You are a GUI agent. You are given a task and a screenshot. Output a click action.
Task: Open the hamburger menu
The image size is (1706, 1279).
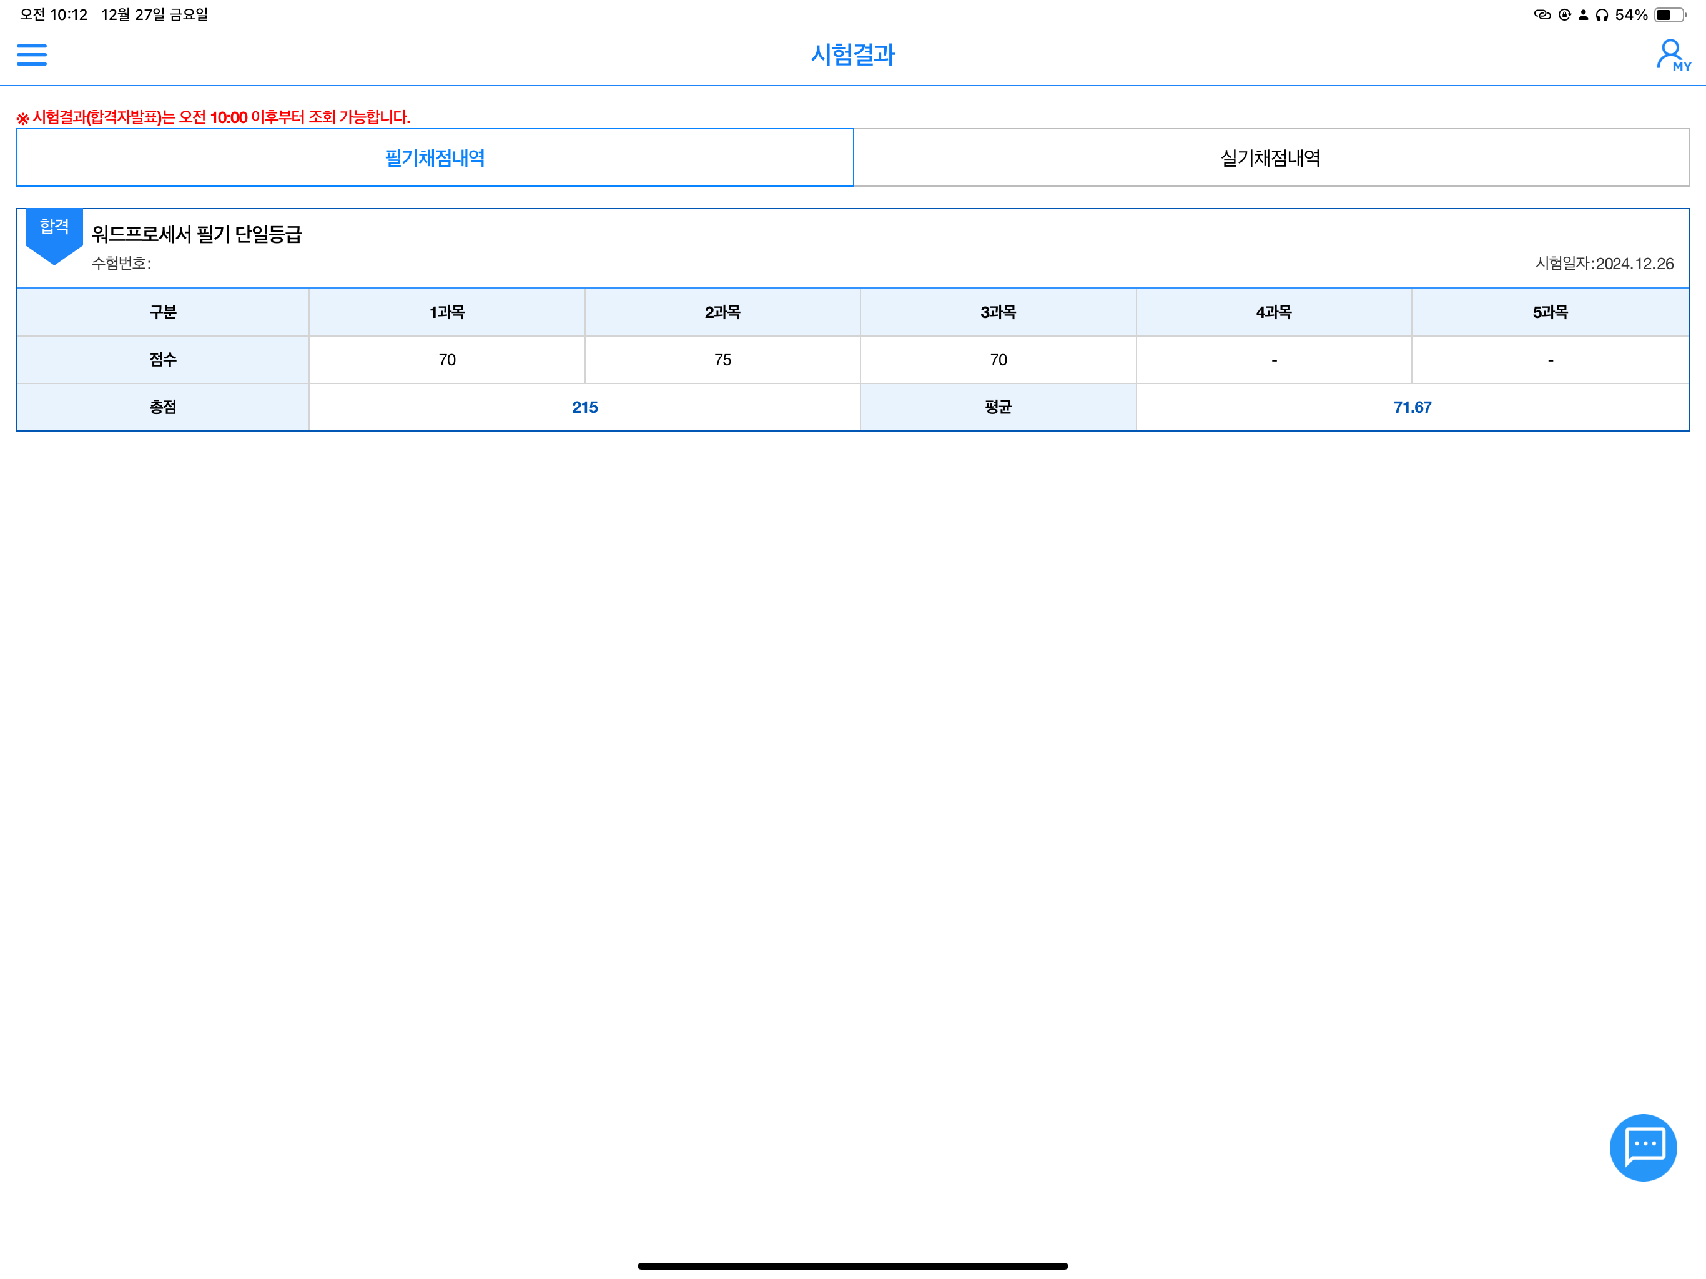coord(32,55)
